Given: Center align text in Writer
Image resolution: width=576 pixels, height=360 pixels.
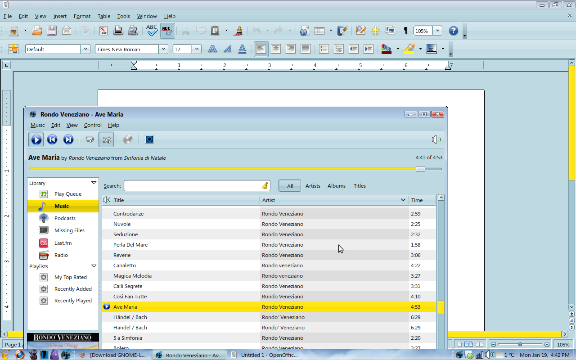Looking at the screenshot, I should (x=276, y=49).
